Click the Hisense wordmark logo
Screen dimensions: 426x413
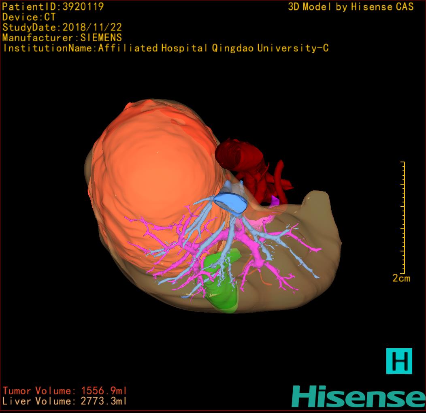(x=358, y=396)
